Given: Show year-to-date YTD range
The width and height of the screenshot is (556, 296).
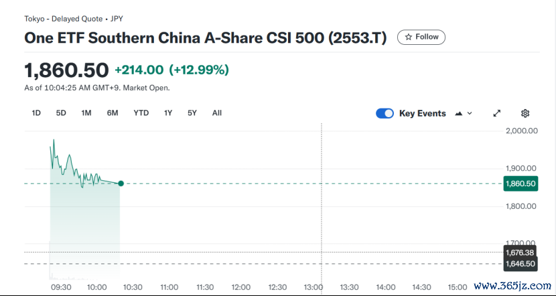Looking at the screenshot, I should tap(141, 113).
